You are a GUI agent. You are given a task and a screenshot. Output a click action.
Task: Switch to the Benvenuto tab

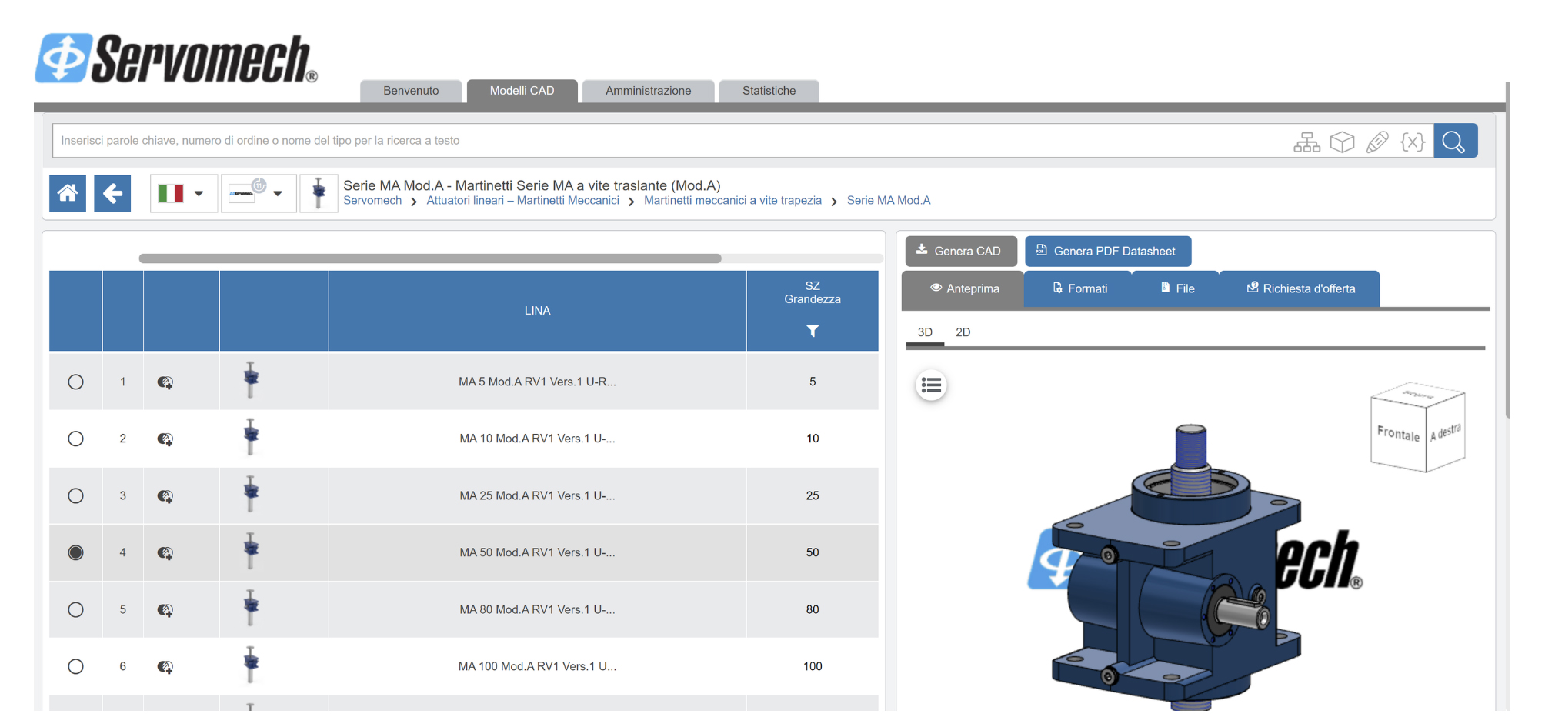[x=411, y=91]
